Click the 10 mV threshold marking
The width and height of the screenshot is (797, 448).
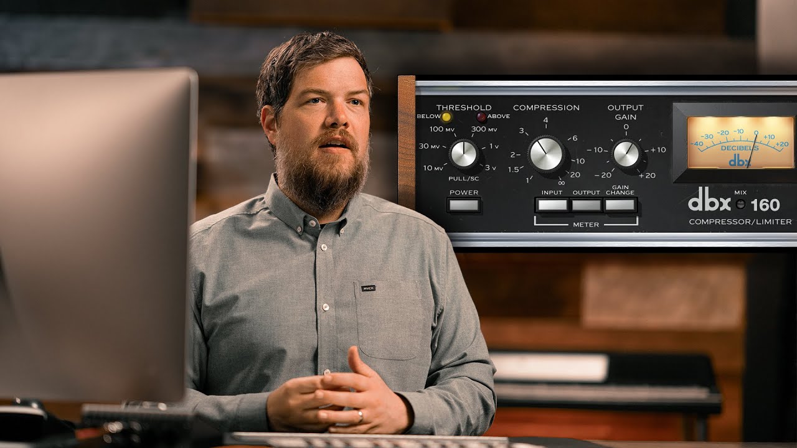point(433,168)
